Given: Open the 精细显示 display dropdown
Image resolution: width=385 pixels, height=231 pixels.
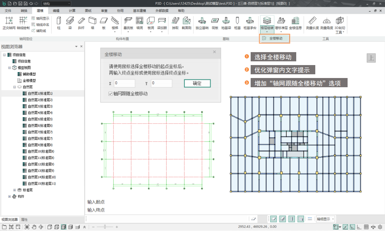Looking at the screenshot, I should [325, 219].
